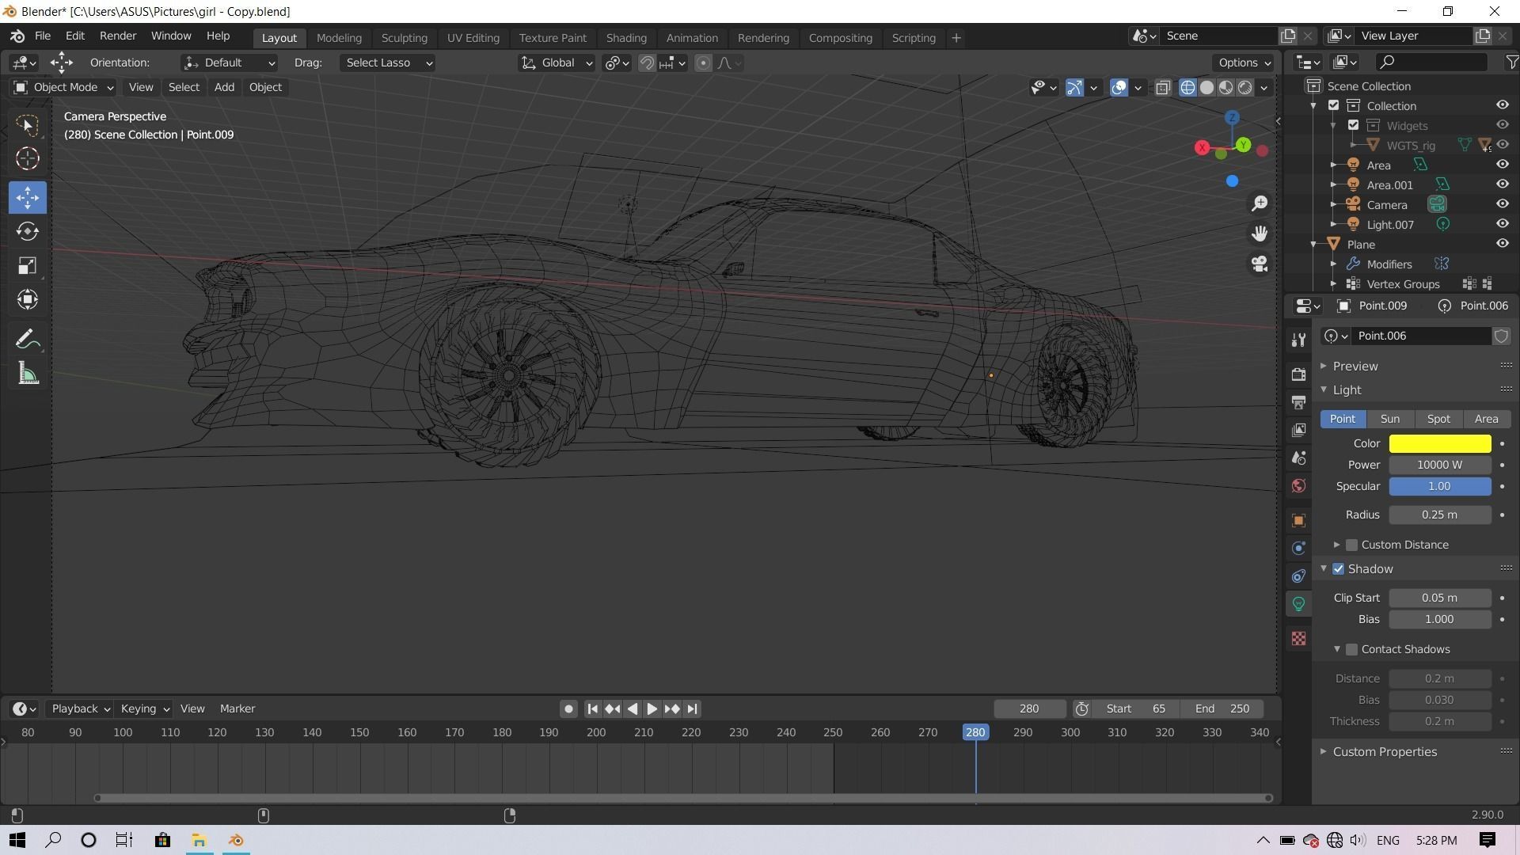Switch to solid viewport shading

click(1206, 88)
